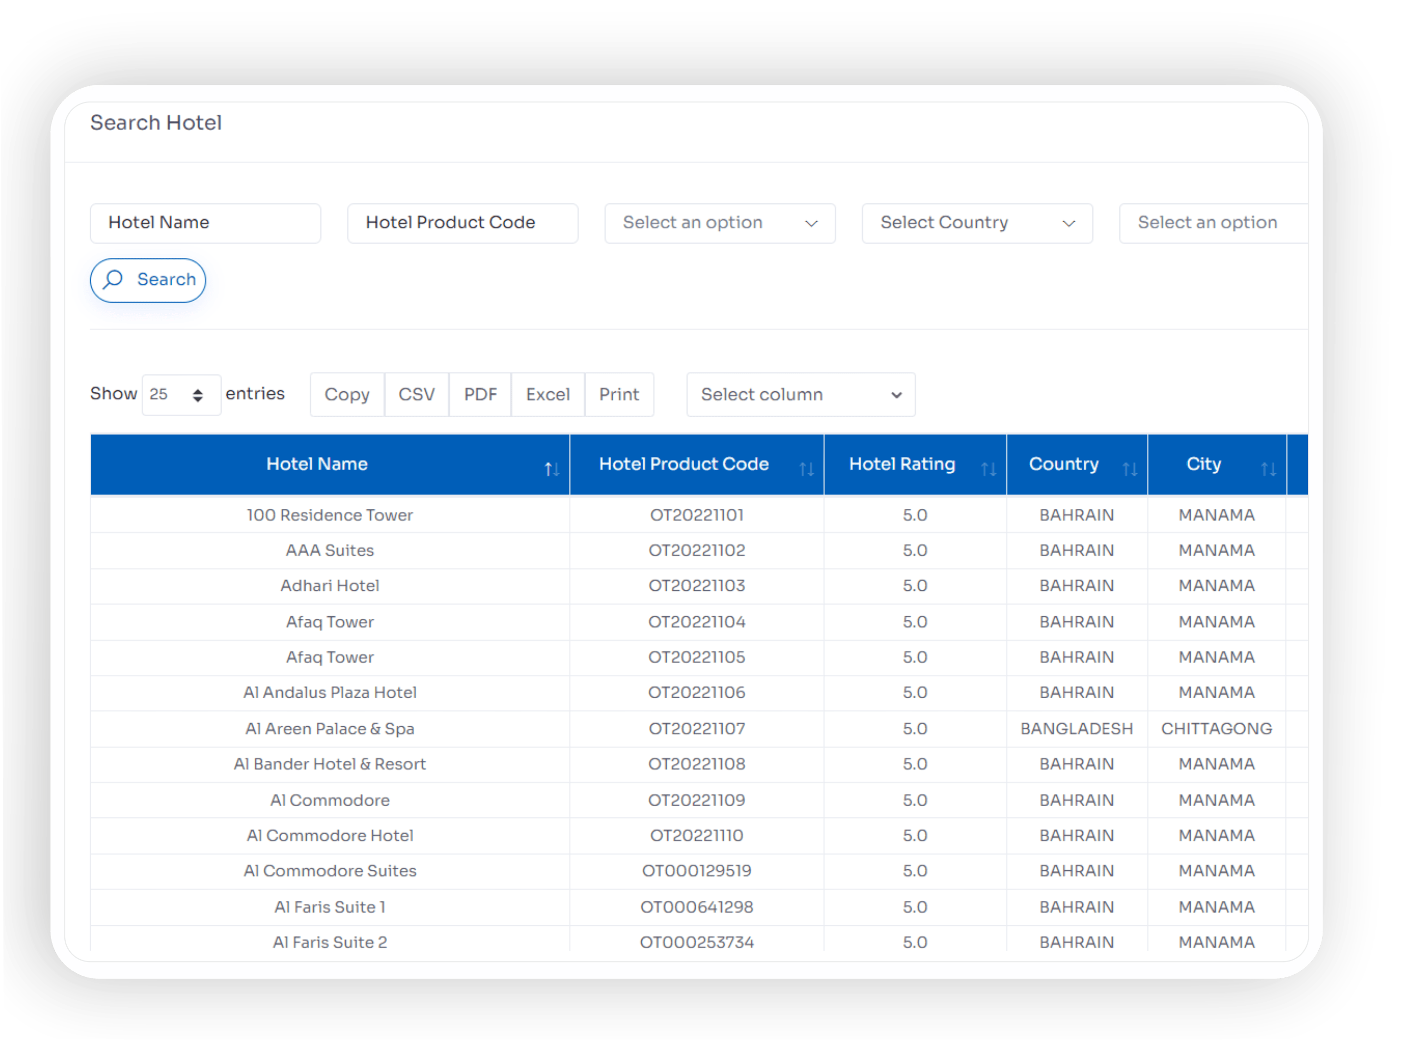
Task: Click product code OT000129519
Action: pos(698,872)
